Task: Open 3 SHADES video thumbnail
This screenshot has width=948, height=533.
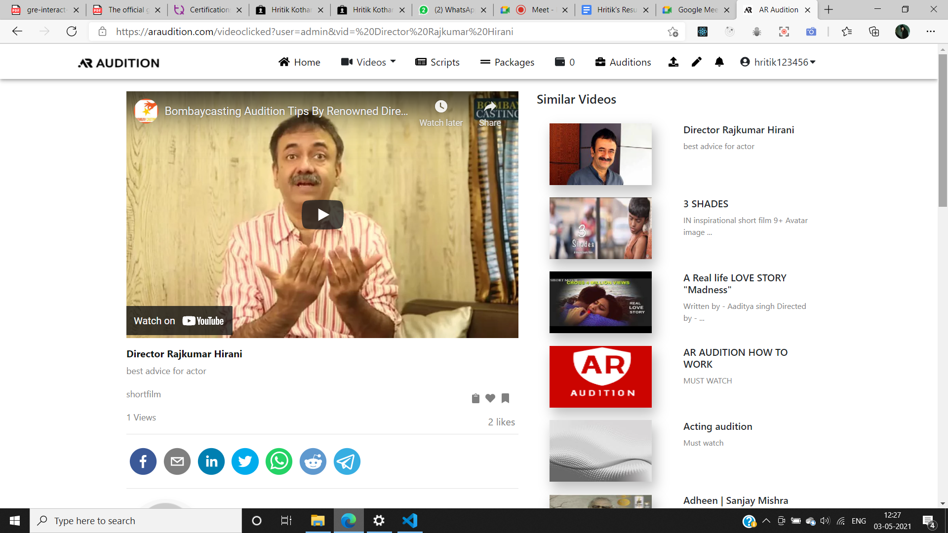Action: tap(600, 228)
